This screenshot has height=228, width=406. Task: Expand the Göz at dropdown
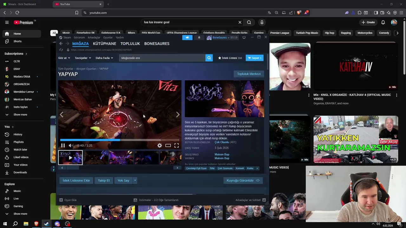[64, 58]
